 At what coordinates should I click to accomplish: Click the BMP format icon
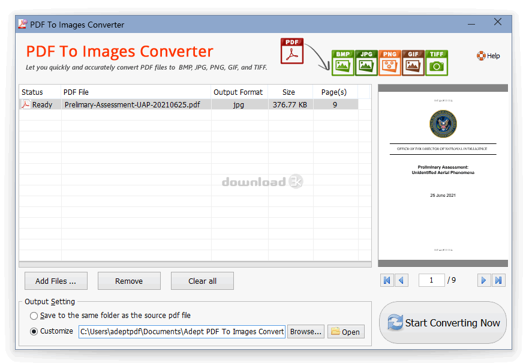pyautogui.click(x=343, y=62)
